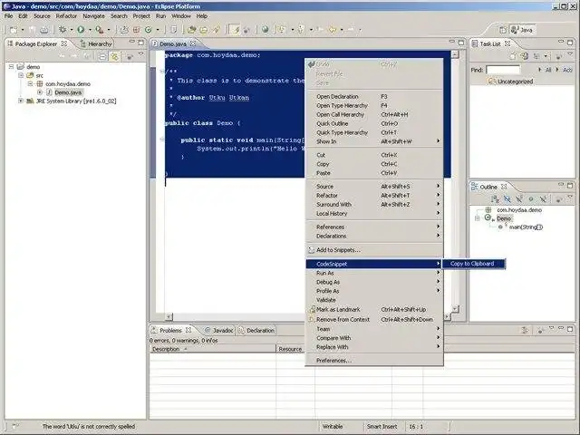580x435 pixels.
Task: Select com.hoydaa.demo package in Package Explorer
Action: click(68, 84)
